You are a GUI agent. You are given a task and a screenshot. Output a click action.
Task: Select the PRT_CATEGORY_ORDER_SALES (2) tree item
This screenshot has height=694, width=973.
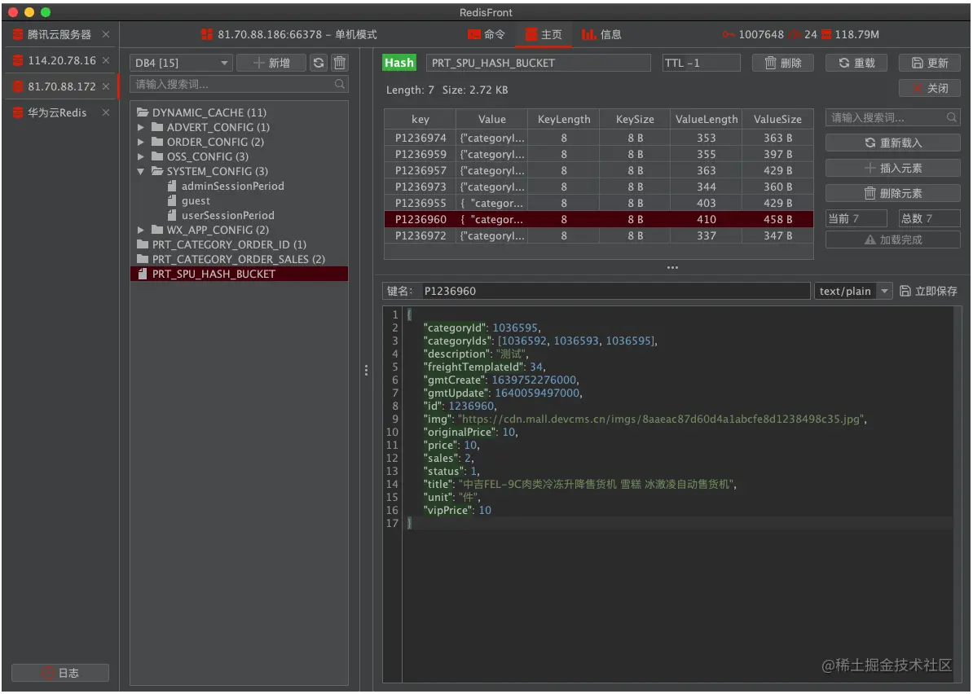(x=239, y=259)
